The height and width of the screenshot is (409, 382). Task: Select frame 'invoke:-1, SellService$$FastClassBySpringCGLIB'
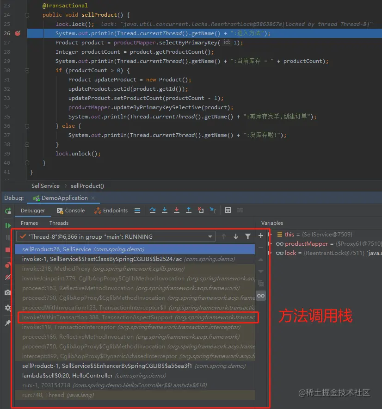pos(135,259)
